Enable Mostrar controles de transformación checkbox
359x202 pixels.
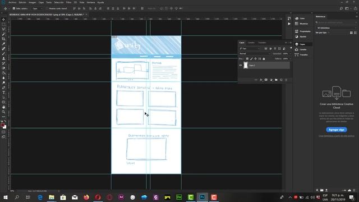[47, 8]
